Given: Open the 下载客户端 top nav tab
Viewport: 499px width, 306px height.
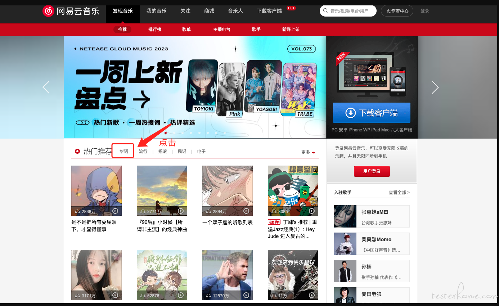Looking at the screenshot, I should click(269, 11).
